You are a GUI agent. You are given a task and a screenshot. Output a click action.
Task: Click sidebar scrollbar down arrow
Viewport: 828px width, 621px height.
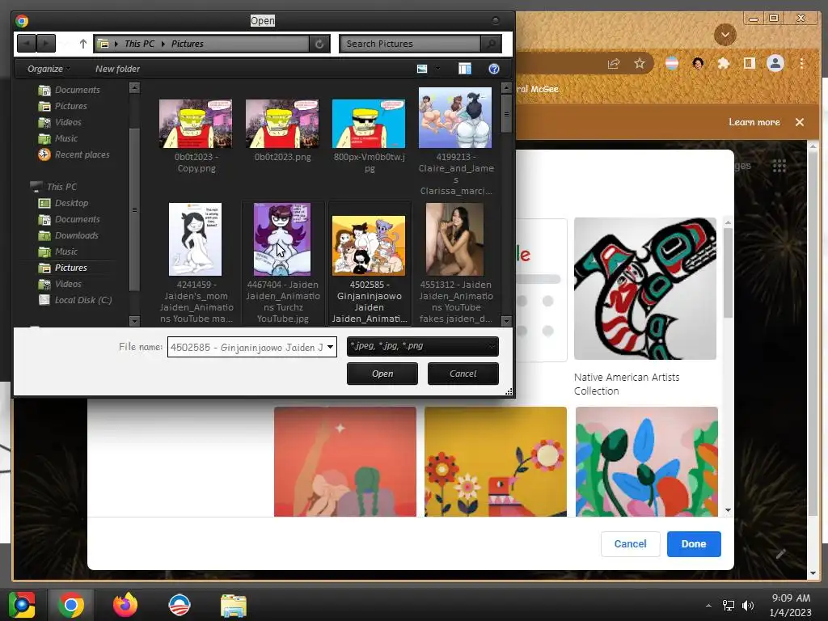(x=134, y=320)
